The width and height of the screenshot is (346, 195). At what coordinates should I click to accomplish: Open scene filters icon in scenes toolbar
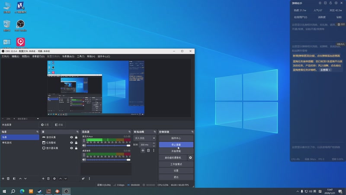point(14,179)
